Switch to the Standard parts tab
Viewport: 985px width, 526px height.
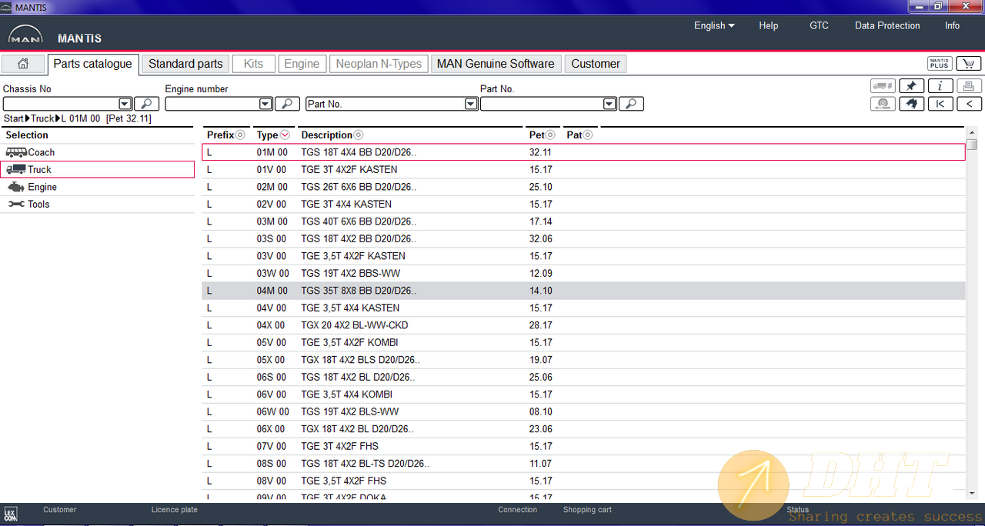185,64
